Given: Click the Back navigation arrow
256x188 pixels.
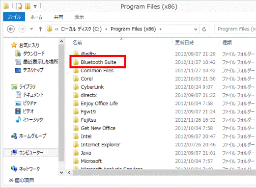Looking at the screenshot, I should click(x=11, y=29).
